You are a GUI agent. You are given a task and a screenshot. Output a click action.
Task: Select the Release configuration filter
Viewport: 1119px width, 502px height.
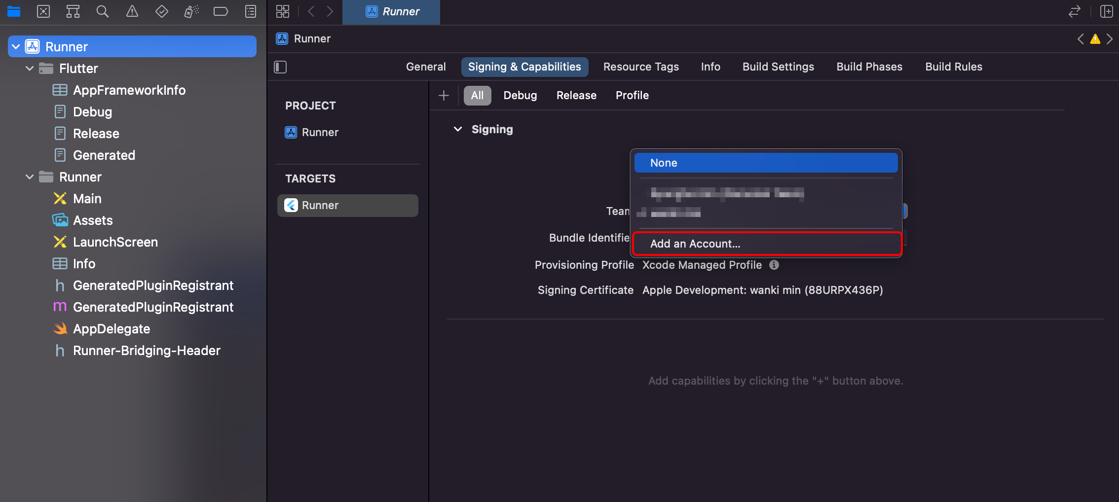tap(576, 96)
